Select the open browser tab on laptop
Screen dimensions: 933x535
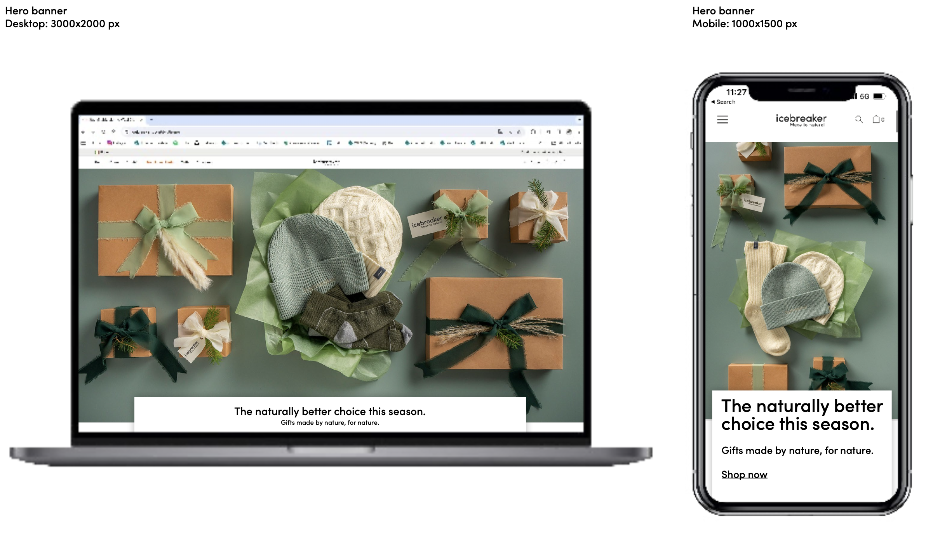113,120
